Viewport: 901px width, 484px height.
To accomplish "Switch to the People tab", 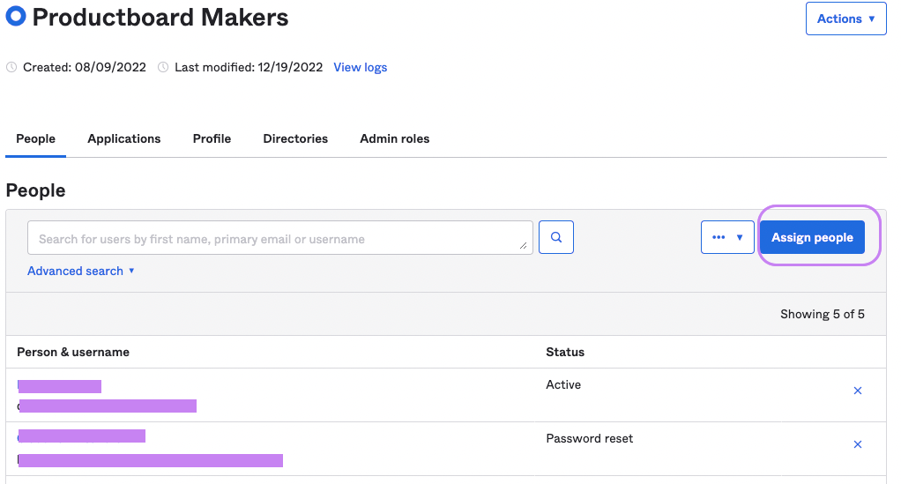I will 35,138.
